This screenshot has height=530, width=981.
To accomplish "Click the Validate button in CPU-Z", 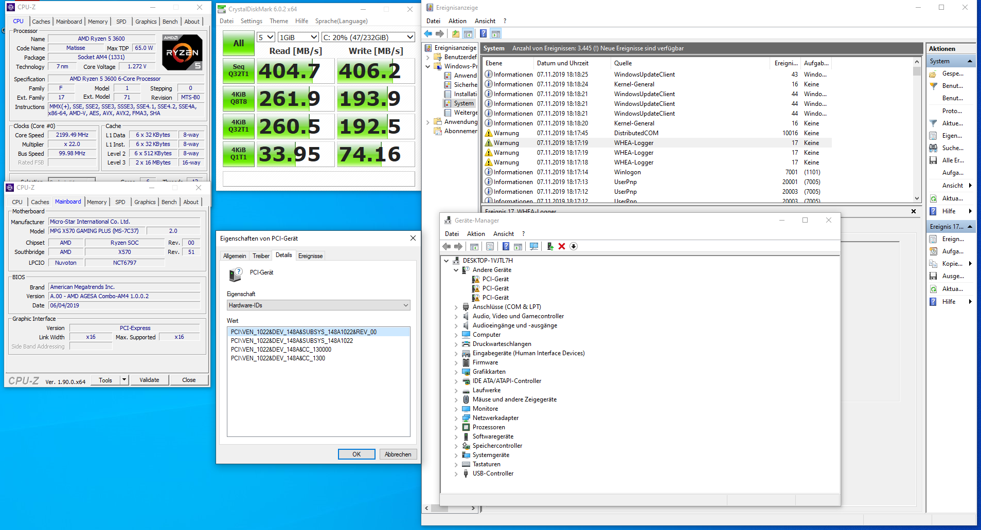I will (x=149, y=380).
